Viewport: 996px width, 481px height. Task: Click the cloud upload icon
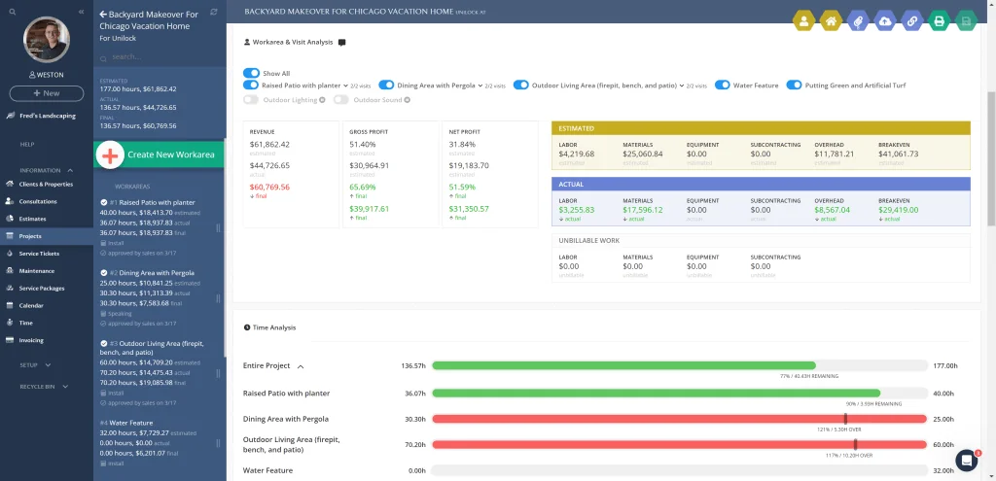(x=885, y=21)
